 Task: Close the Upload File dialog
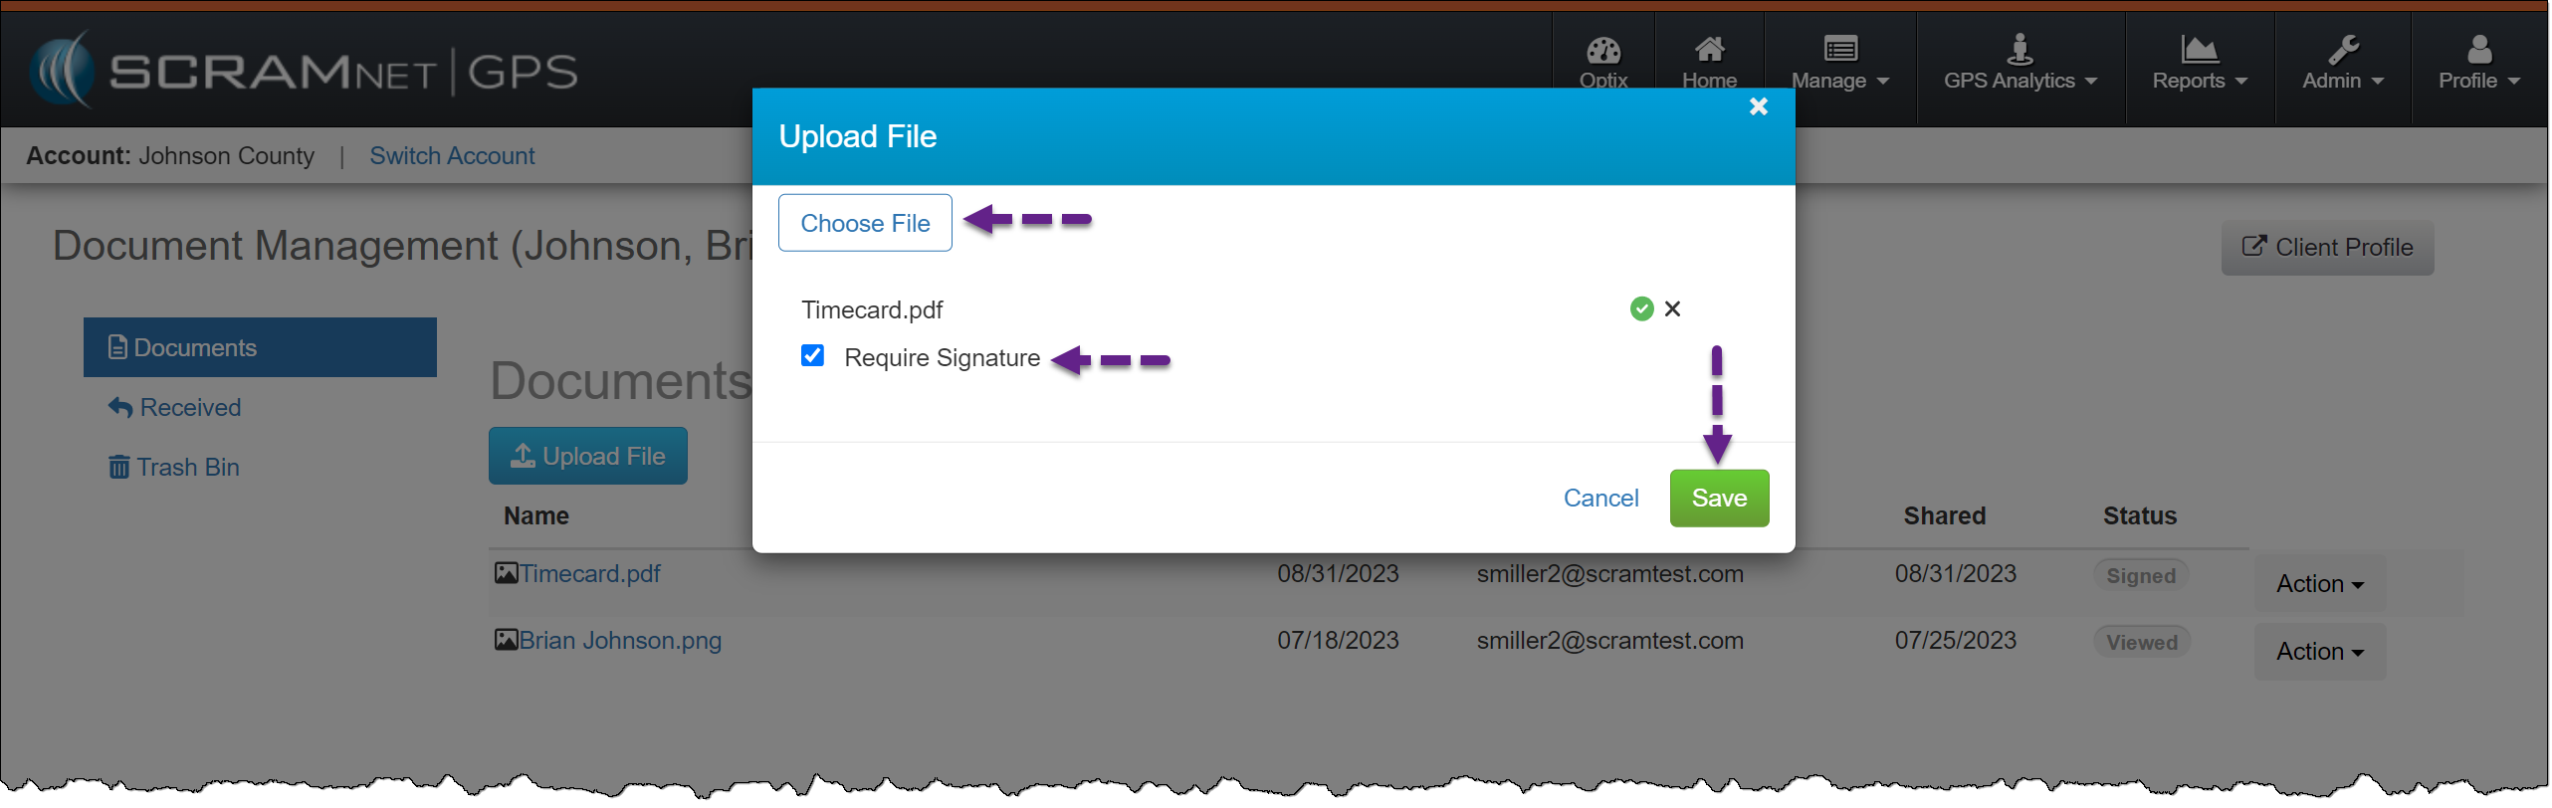pos(1758,106)
